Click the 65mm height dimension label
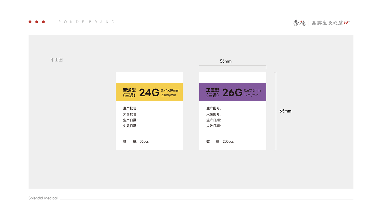The image size is (382, 215). (x=285, y=111)
